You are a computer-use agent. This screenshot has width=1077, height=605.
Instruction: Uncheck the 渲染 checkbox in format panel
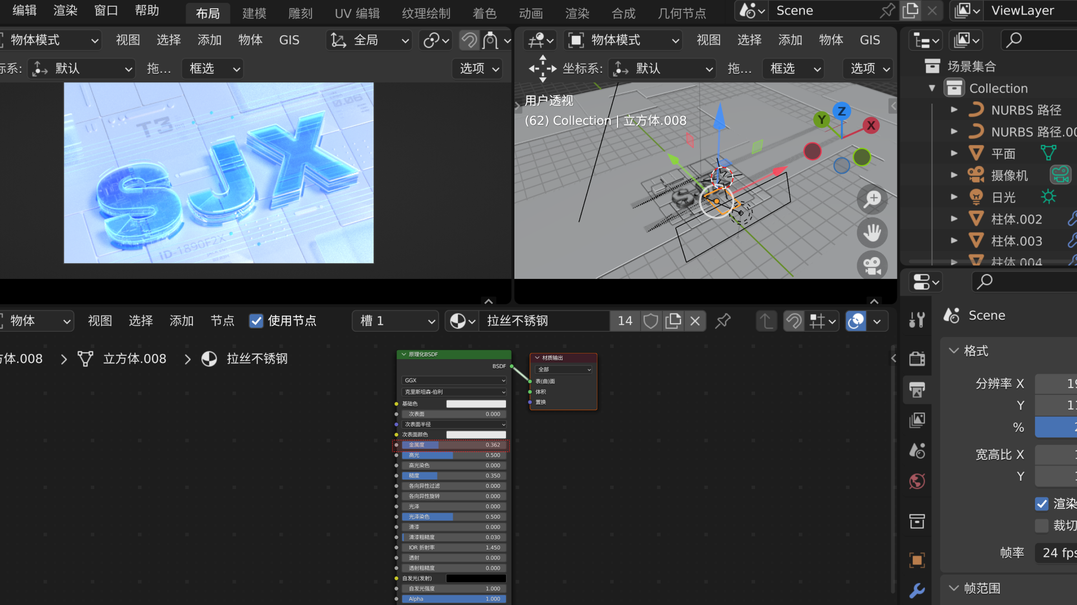tap(1042, 504)
